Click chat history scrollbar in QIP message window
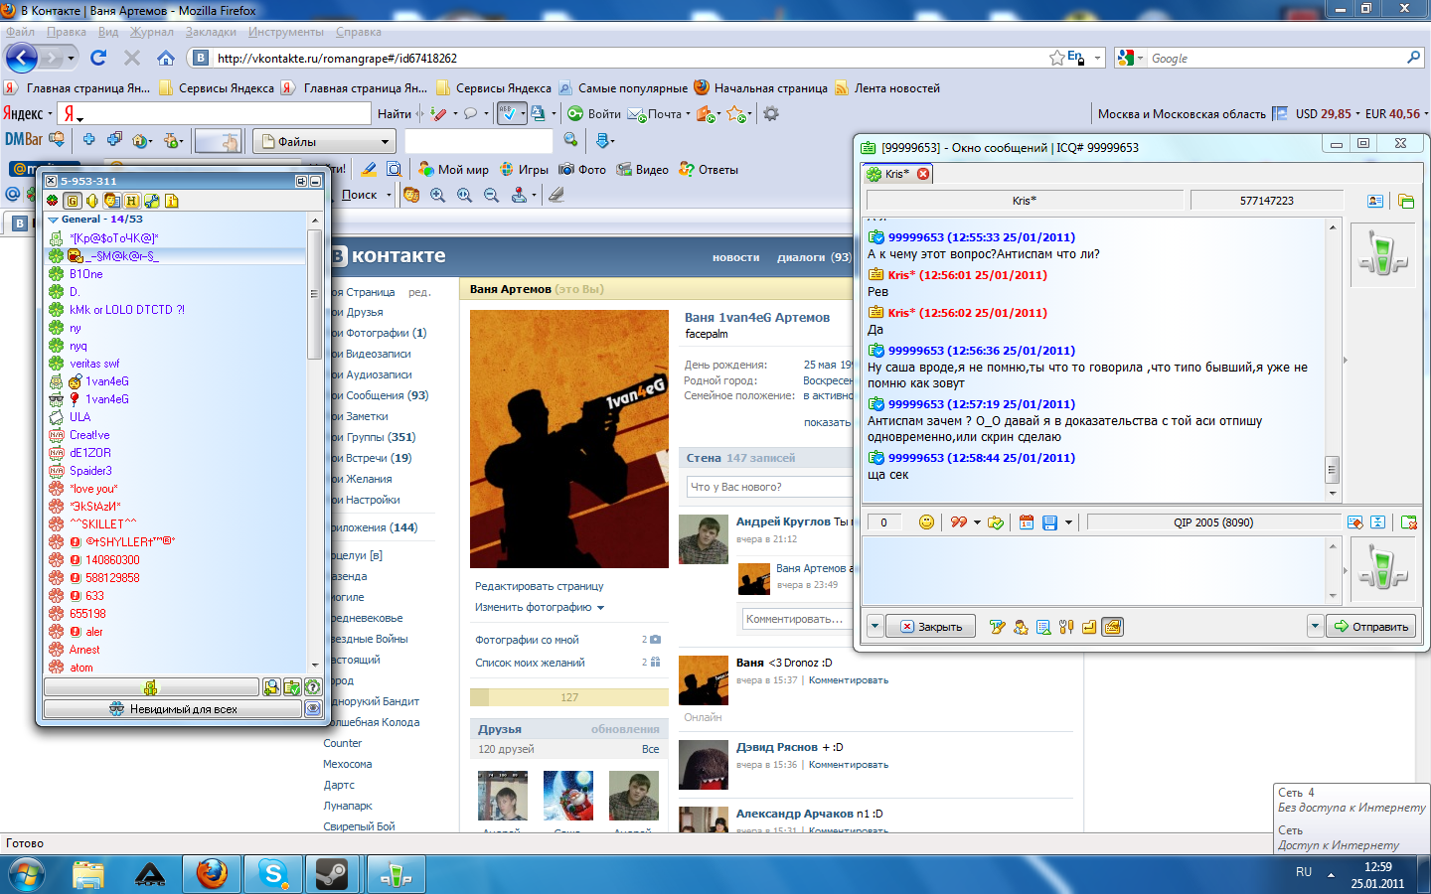Screen dimensions: 1431x894 (x=1333, y=361)
